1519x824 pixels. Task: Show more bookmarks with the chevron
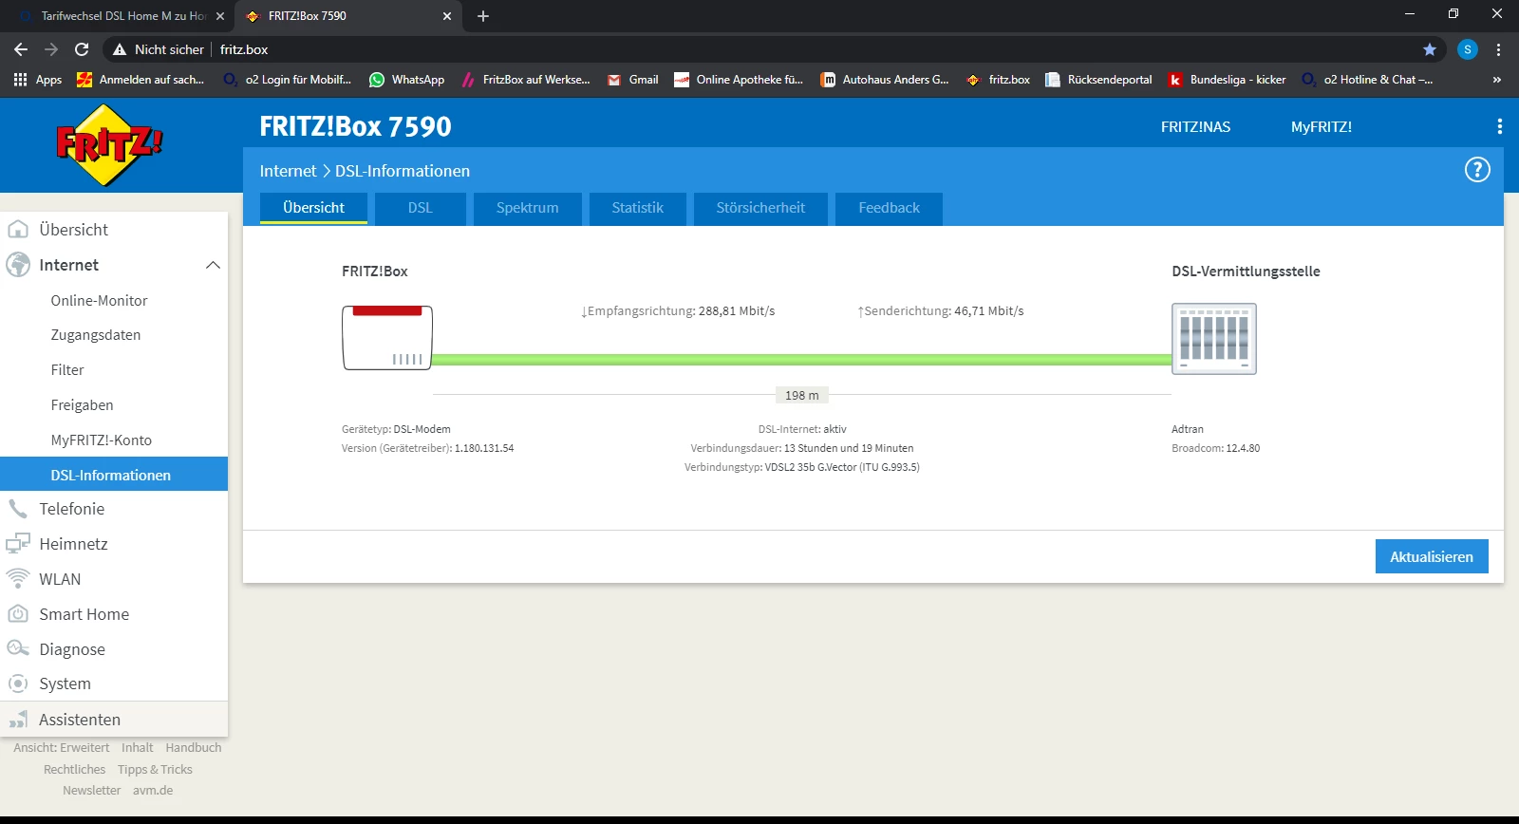pos(1497,80)
